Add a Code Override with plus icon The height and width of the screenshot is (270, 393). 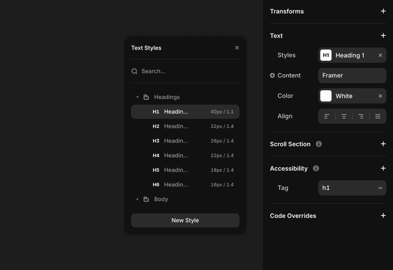[x=383, y=216]
